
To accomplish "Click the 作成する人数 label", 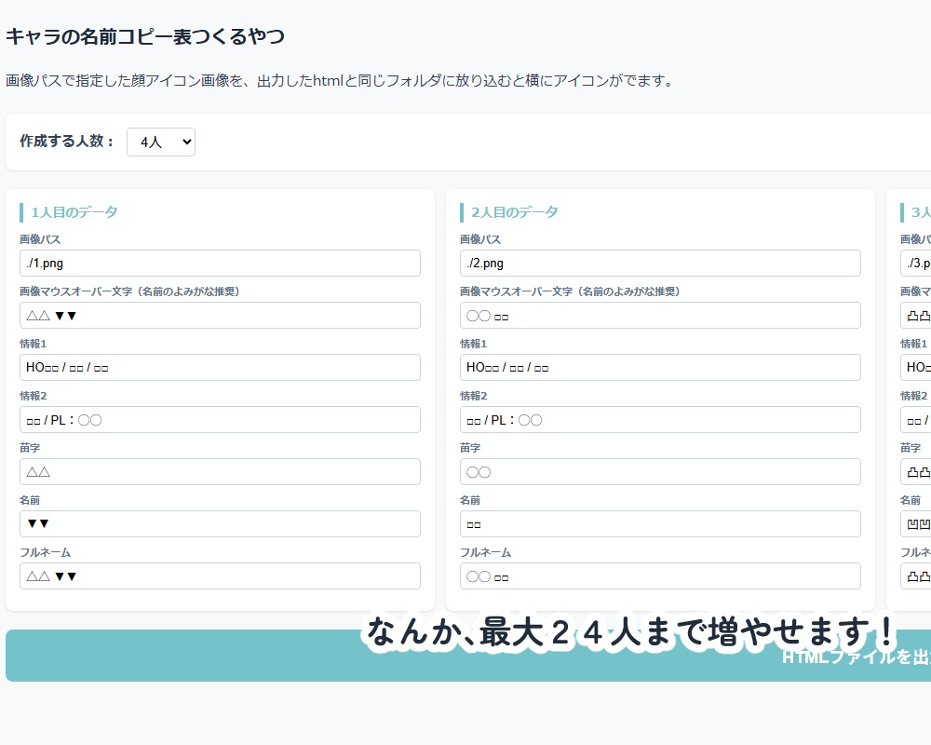I will [x=66, y=142].
